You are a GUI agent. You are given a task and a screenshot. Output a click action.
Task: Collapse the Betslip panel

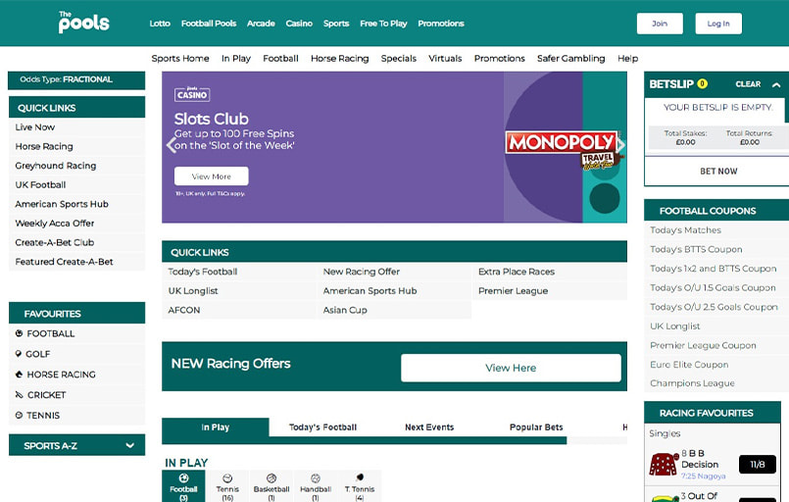tap(776, 84)
